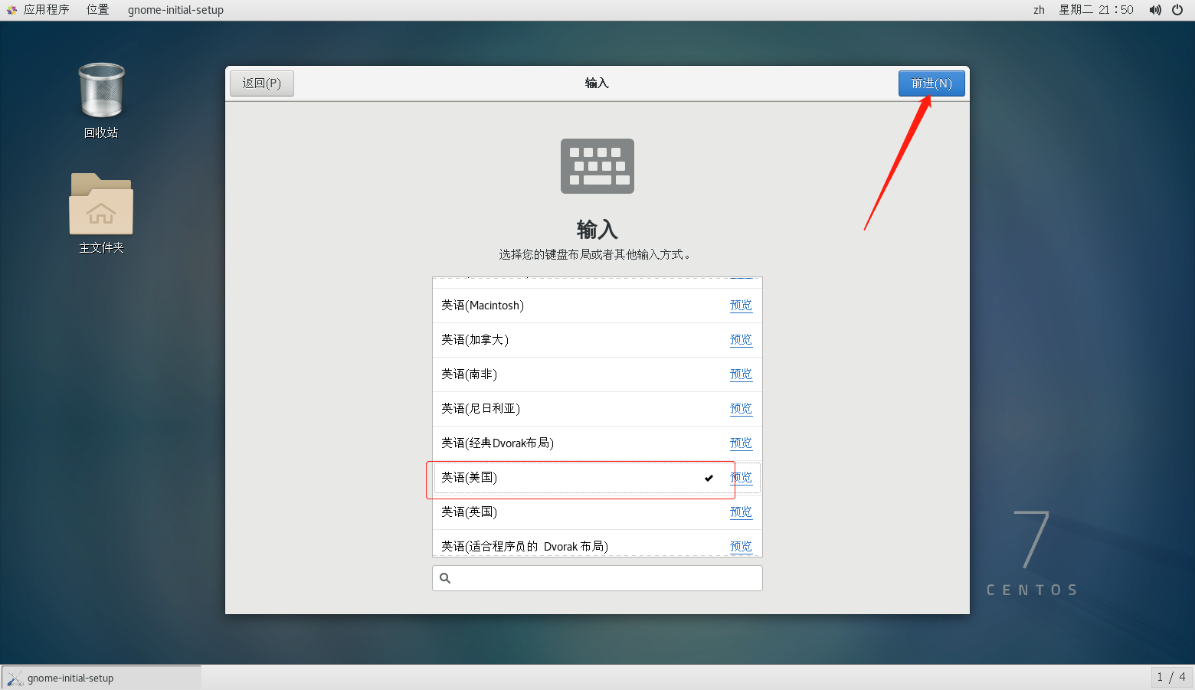Preview the 英语(Macintosh) layout
1195x690 pixels.
(741, 306)
